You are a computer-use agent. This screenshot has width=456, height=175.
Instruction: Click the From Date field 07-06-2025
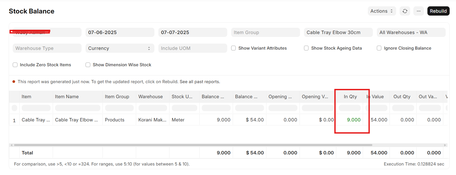click(120, 32)
